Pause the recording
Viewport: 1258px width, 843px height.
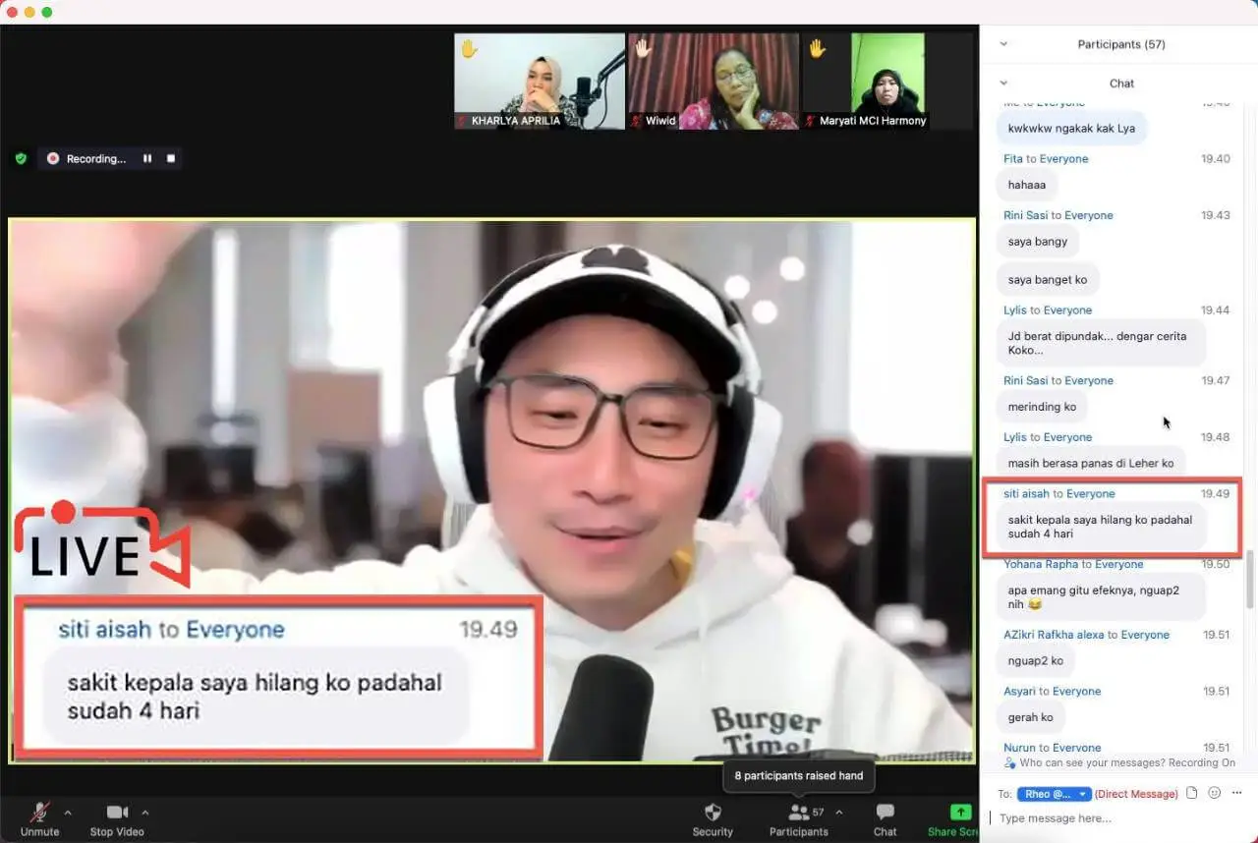click(x=147, y=158)
